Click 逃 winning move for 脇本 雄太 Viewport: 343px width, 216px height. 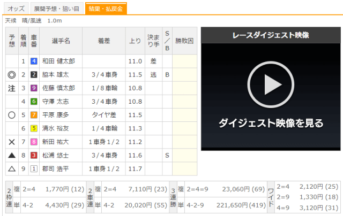coord(153,75)
